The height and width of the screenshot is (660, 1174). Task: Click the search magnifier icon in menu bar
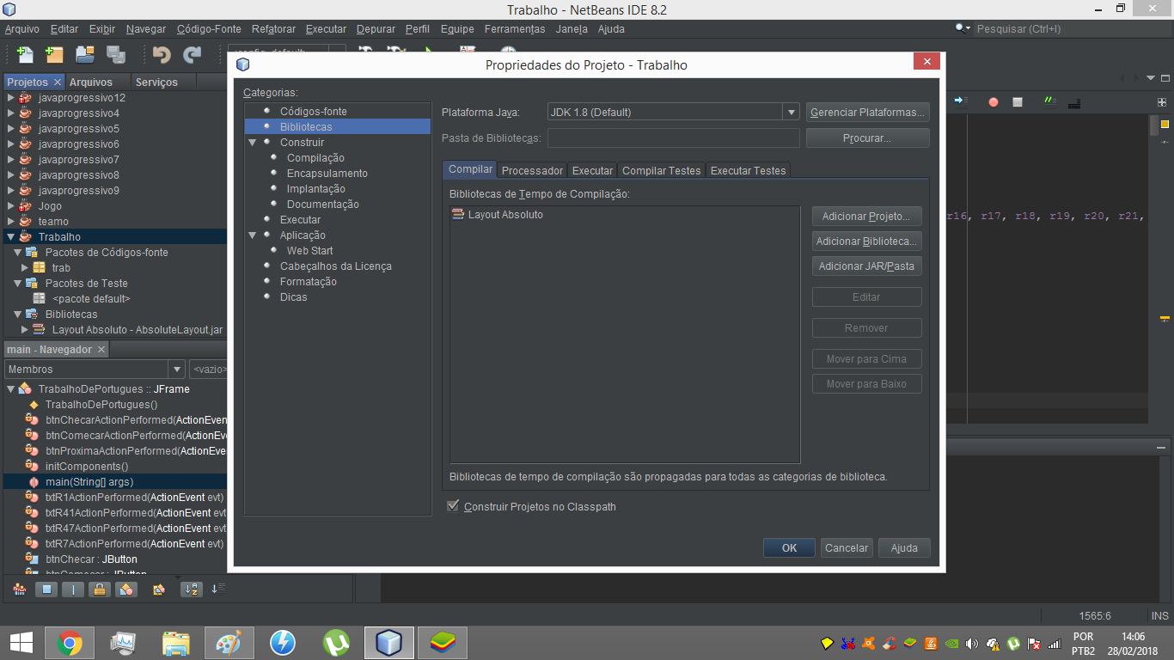[963, 28]
